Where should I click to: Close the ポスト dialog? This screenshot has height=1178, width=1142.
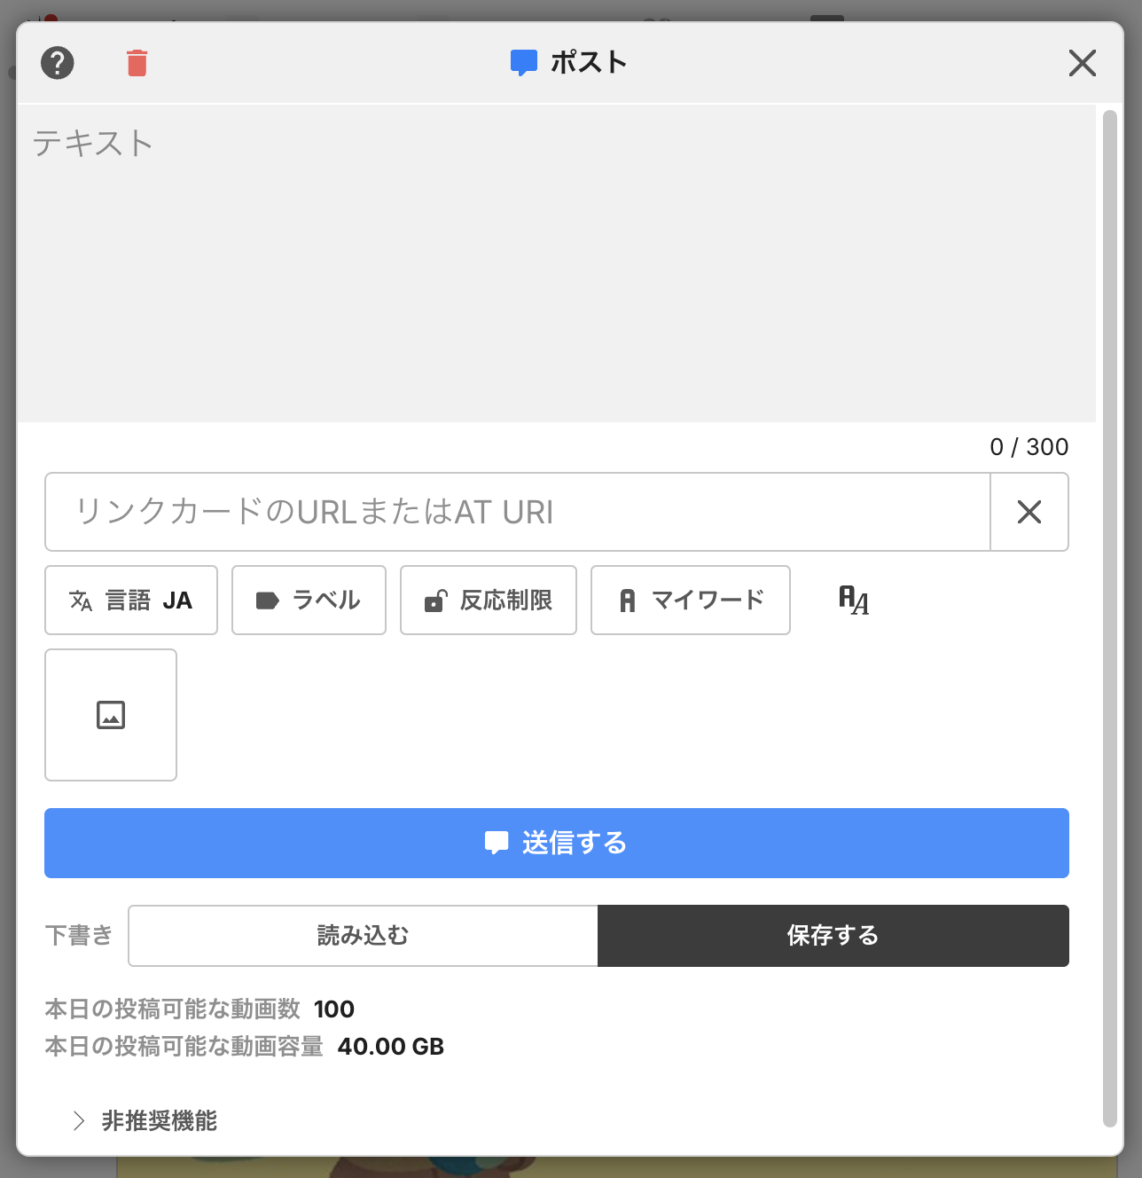point(1082,63)
